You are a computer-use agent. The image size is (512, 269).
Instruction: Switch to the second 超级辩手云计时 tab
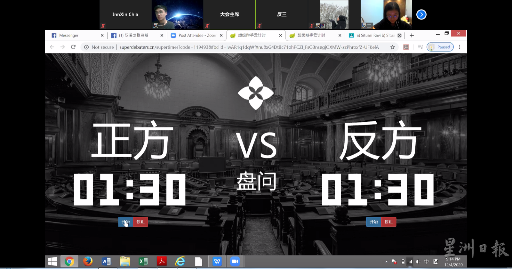(x=312, y=35)
